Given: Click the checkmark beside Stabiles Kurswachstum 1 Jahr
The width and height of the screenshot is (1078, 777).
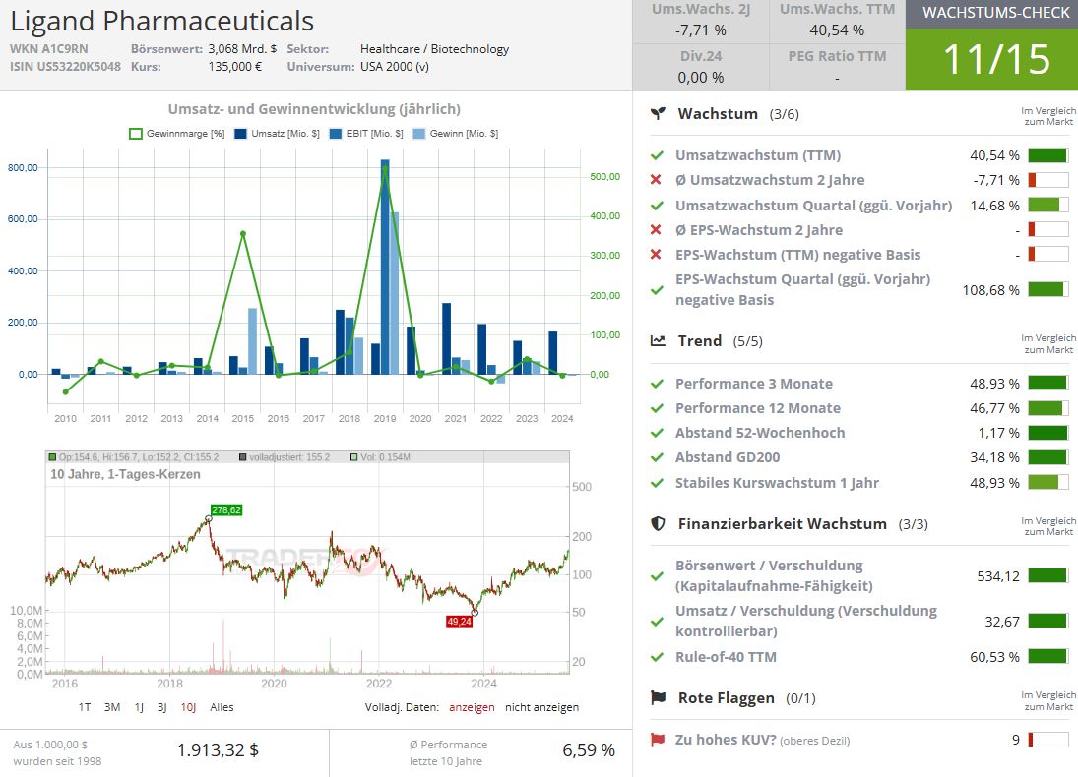Looking at the screenshot, I should point(657,483).
